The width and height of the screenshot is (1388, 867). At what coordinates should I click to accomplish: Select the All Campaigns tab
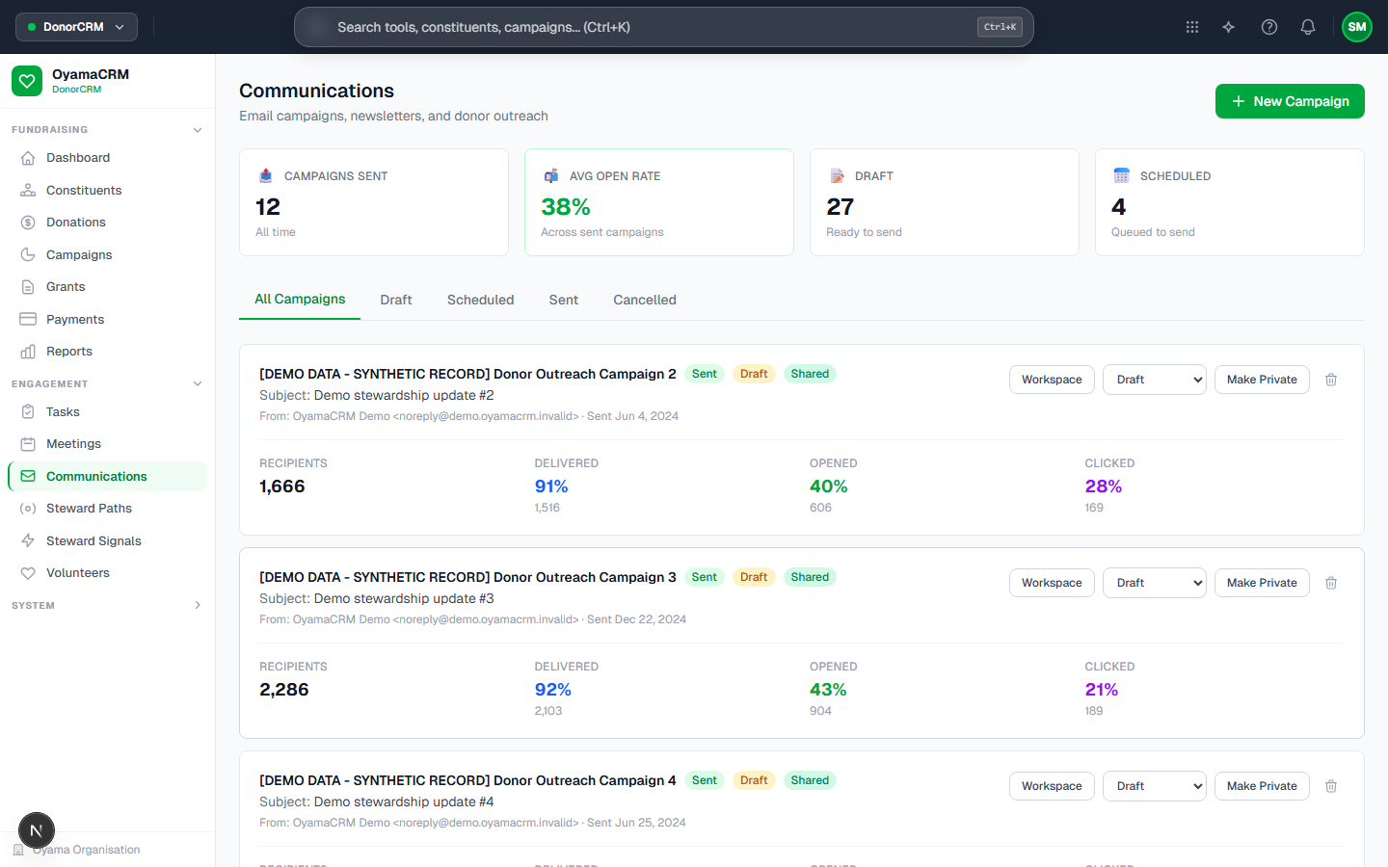pyautogui.click(x=300, y=300)
